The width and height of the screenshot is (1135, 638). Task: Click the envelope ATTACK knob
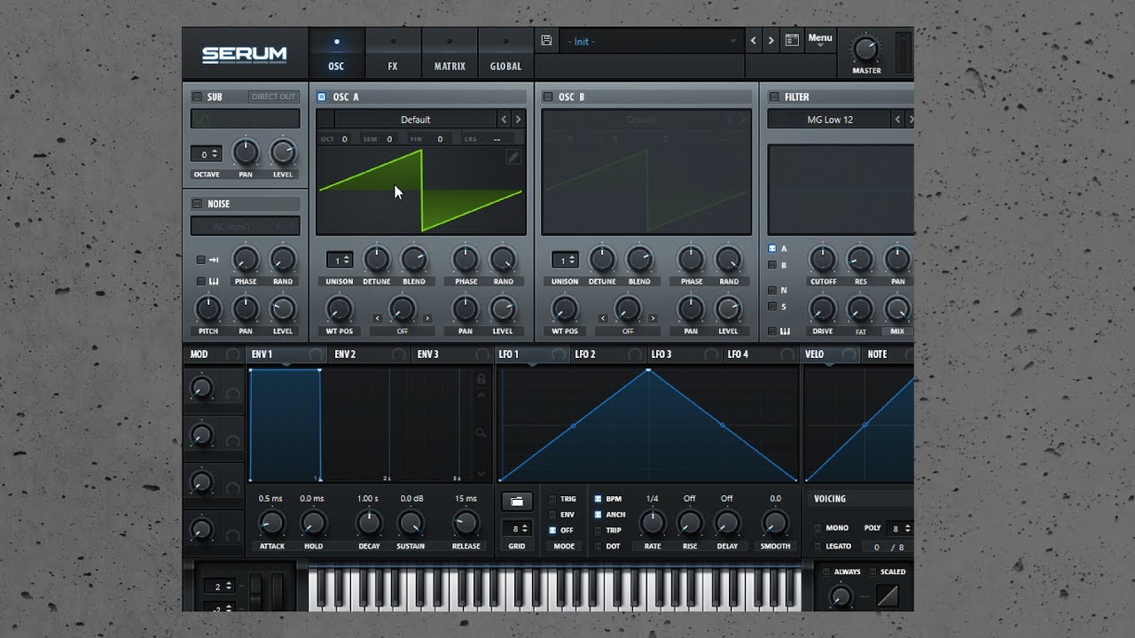pyautogui.click(x=271, y=523)
